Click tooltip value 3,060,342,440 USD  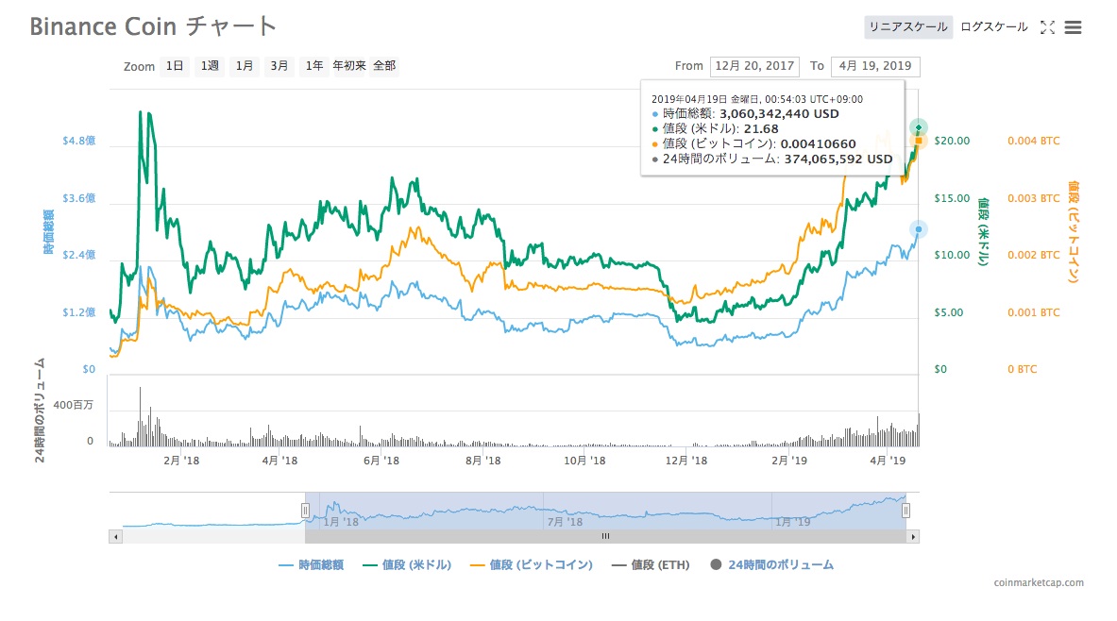779,114
